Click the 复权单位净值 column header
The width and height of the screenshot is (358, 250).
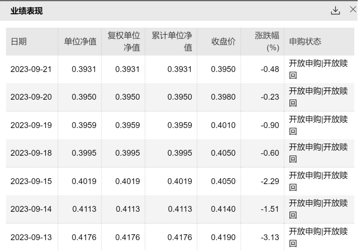(124, 41)
